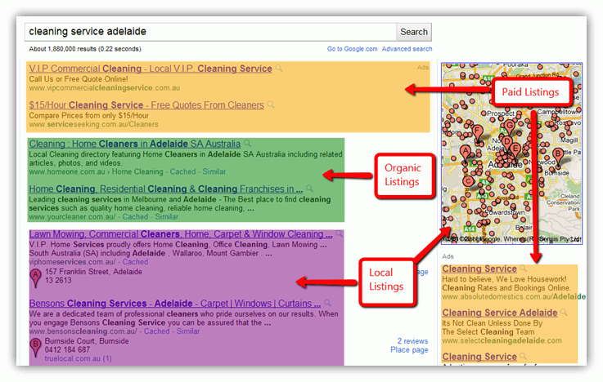
Task: Click map pin A beside 157 Franklin Street
Action: point(35,278)
